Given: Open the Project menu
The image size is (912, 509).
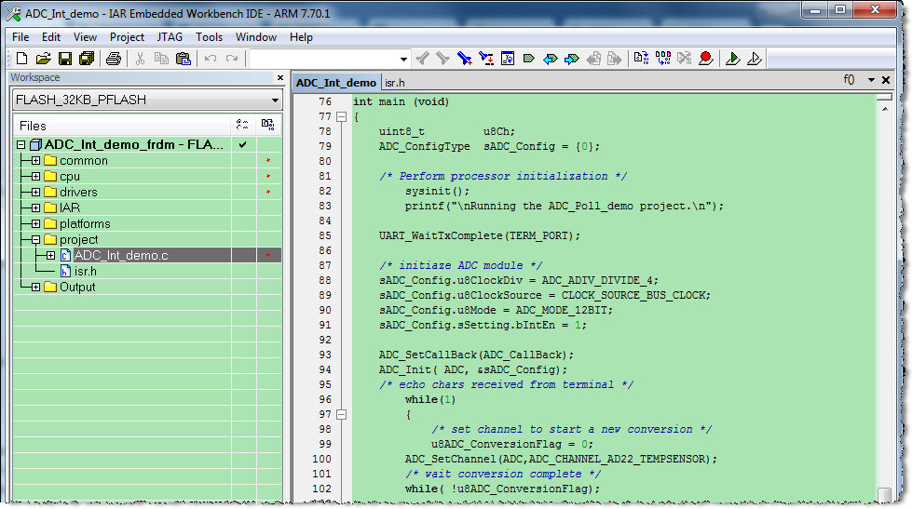Looking at the screenshot, I should pos(127,37).
